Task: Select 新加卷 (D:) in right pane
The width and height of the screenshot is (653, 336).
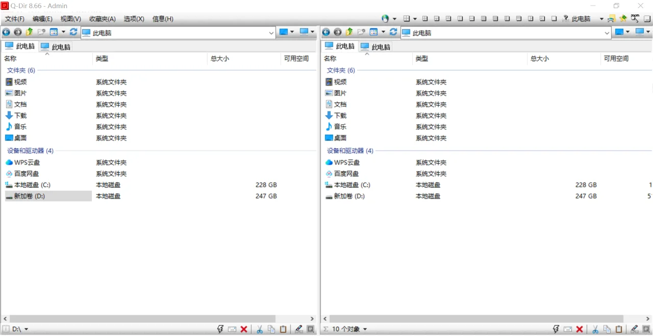Action: click(x=345, y=196)
